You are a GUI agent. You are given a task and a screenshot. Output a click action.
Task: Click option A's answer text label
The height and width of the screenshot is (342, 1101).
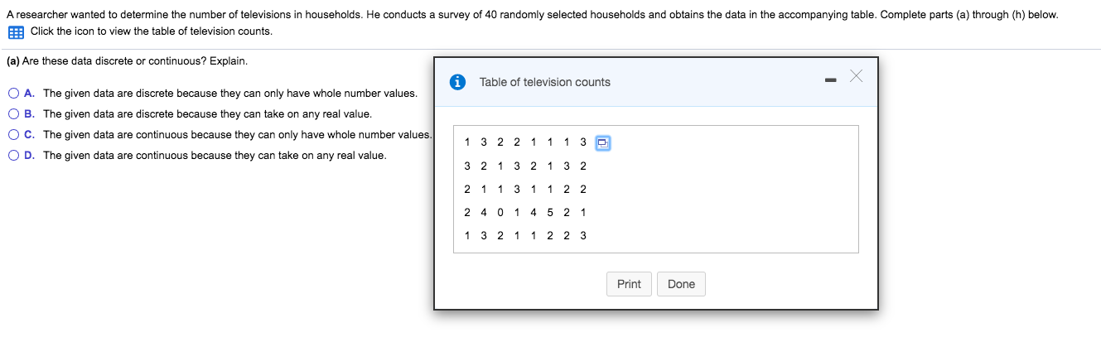(x=229, y=94)
